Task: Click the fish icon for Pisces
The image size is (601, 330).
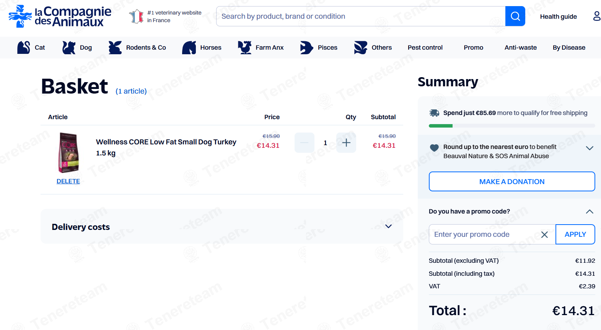Action: (306, 47)
